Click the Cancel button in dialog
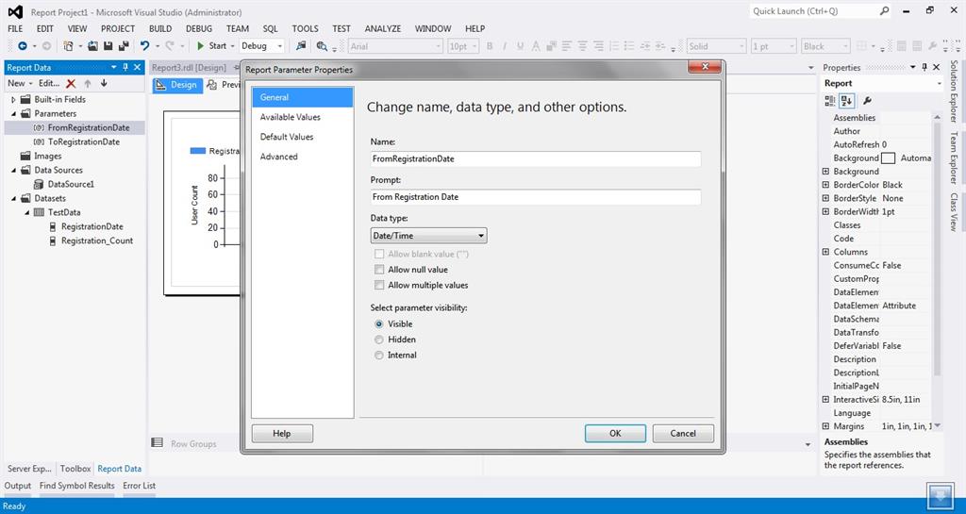 tap(683, 433)
